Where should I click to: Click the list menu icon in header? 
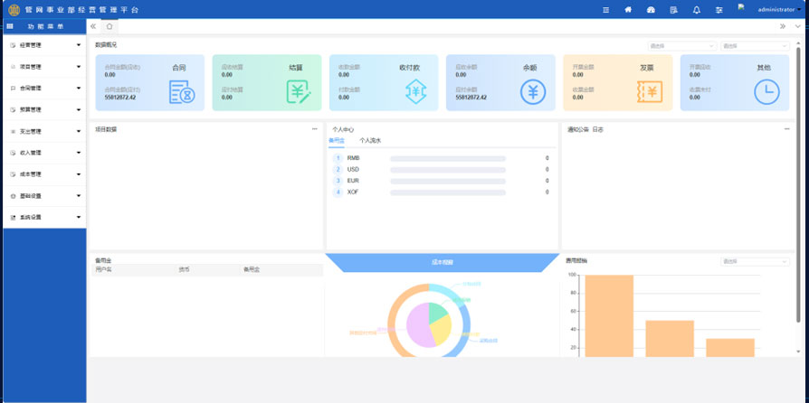click(605, 10)
